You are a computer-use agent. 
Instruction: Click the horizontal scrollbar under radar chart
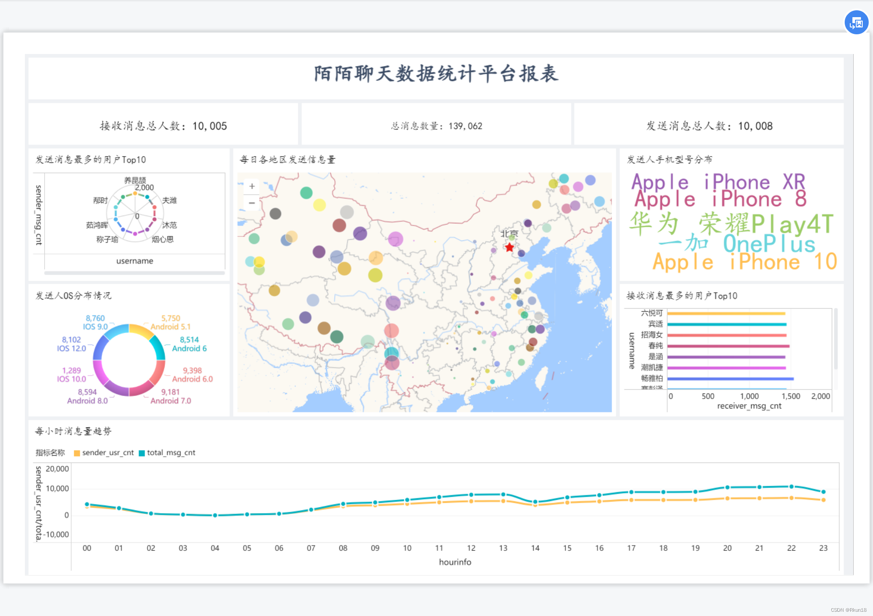click(x=135, y=273)
